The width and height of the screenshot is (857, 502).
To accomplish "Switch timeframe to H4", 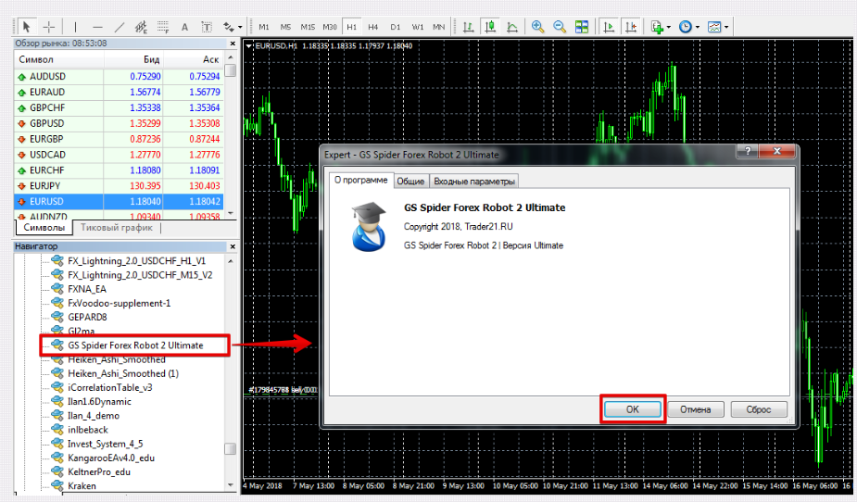I will coord(373,27).
